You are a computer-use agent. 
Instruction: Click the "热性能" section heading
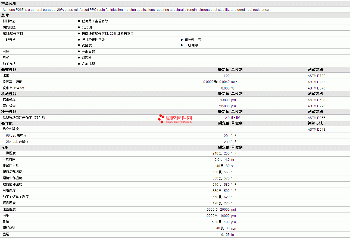tap(7, 123)
